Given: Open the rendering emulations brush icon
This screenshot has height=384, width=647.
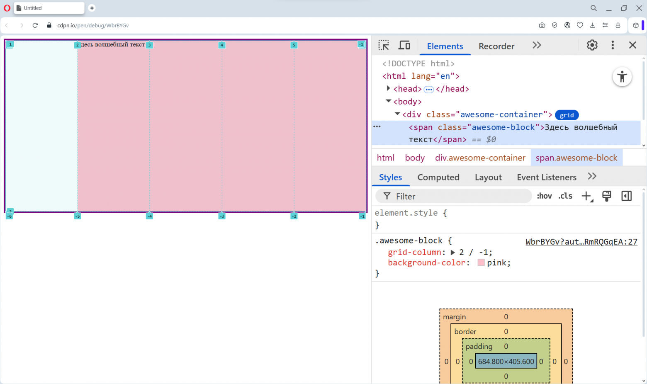Looking at the screenshot, I should pos(606,196).
